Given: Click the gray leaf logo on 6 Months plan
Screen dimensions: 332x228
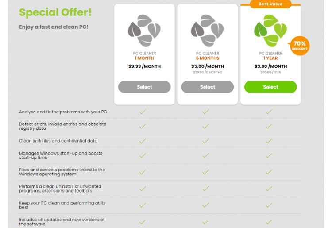Looking at the screenshot, I should (x=207, y=31).
